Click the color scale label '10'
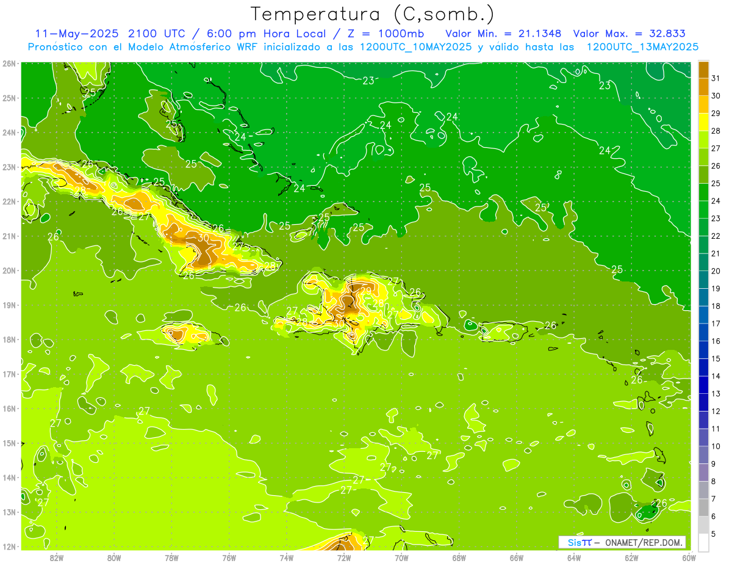The height and width of the screenshot is (566, 732). tap(716, 446)
